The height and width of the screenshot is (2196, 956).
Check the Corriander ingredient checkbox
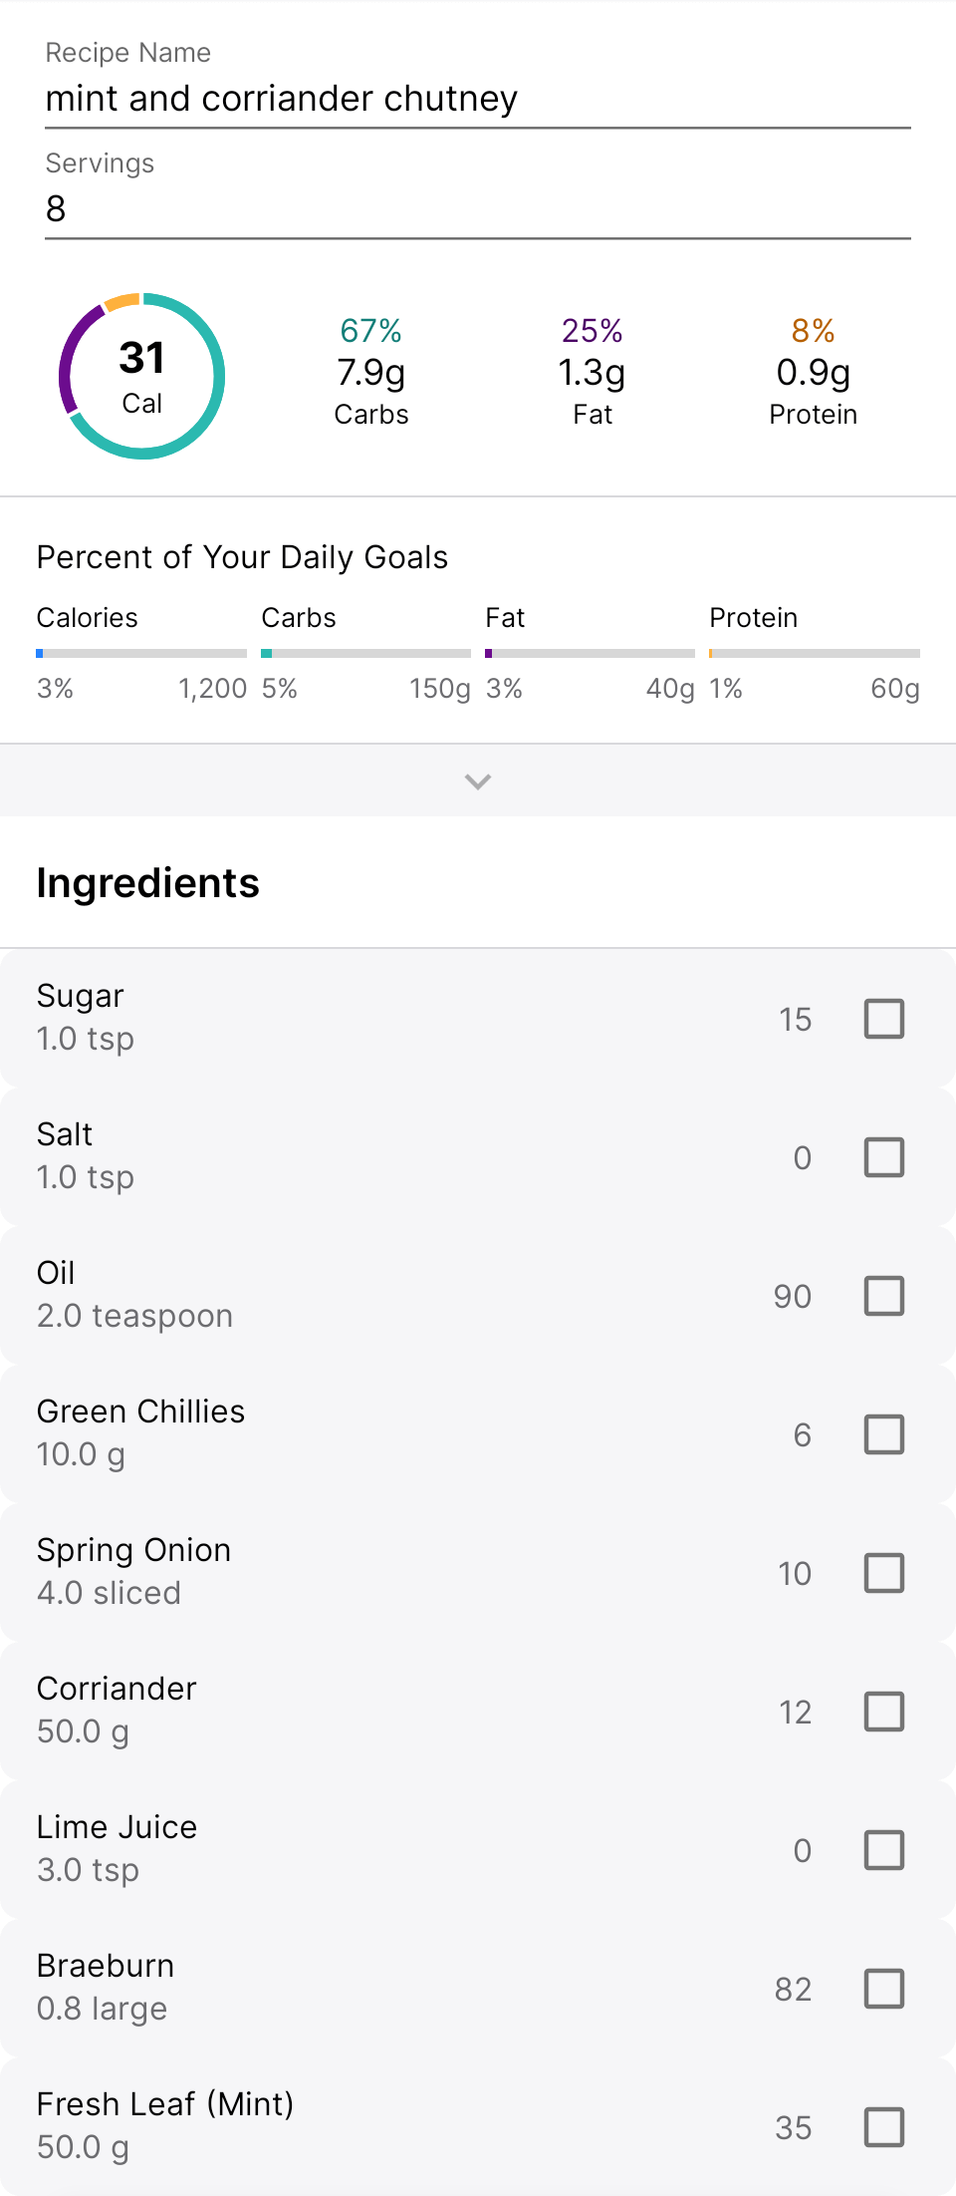pos(883,1712)
